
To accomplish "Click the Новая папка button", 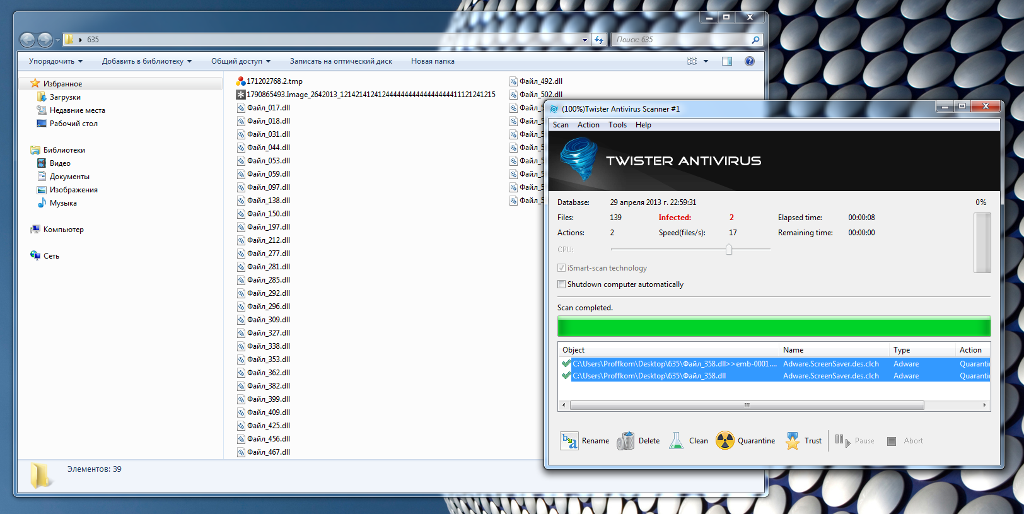I will [433, 61].
